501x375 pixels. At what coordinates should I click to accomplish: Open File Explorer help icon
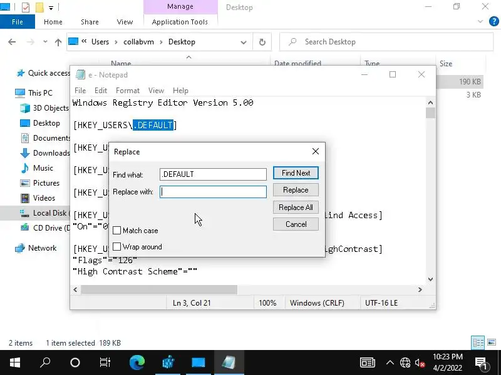point(493,21)
